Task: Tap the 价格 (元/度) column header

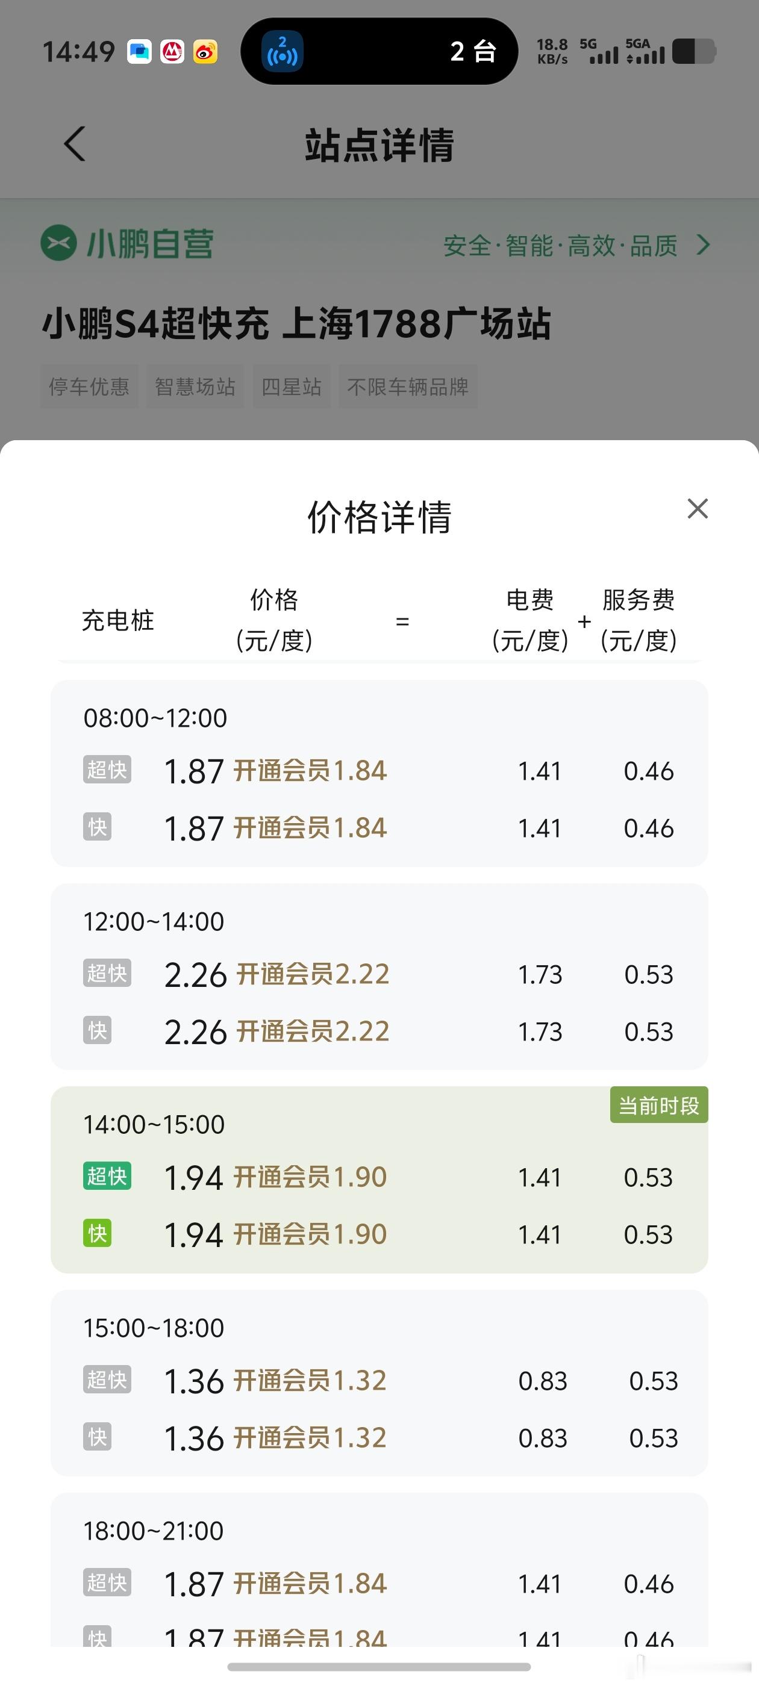Action: [x=275, y=620]
